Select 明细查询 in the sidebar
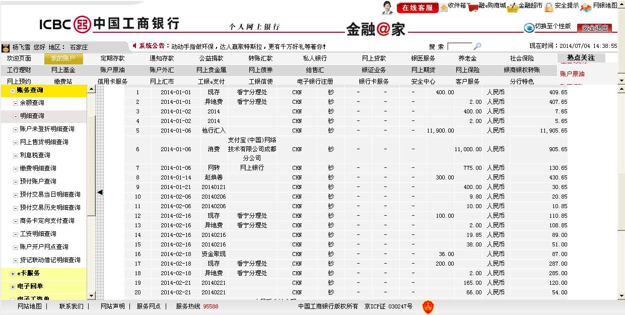625x315 pixels. (32, 116)
